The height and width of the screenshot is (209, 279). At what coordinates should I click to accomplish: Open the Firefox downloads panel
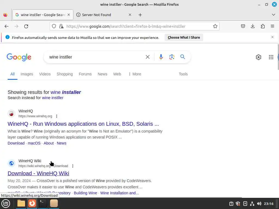(x=253, y=26)
